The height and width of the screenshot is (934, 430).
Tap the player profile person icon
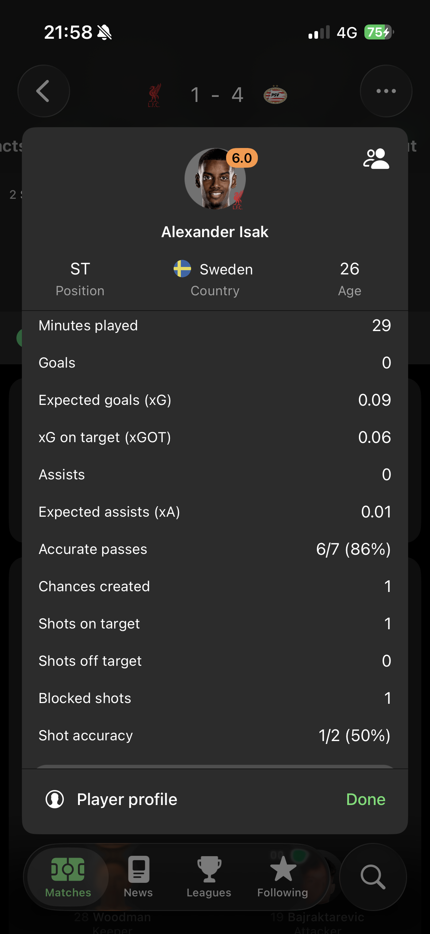click(55, 799)
